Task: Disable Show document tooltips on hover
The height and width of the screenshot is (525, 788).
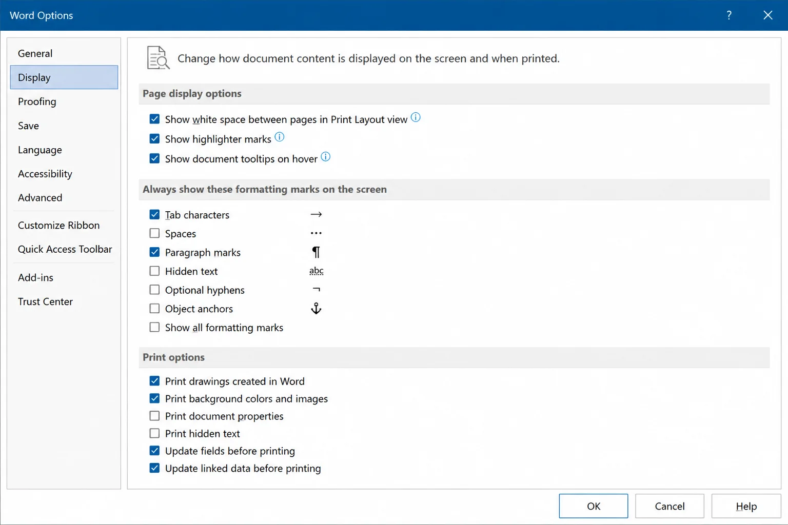Action: click(x=154, y=158)
